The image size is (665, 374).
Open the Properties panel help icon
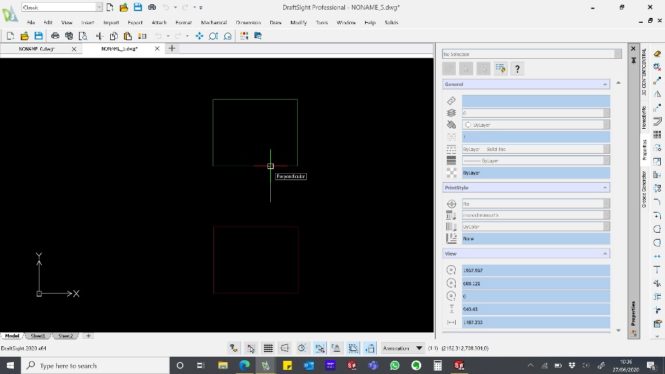coord(517,69)
